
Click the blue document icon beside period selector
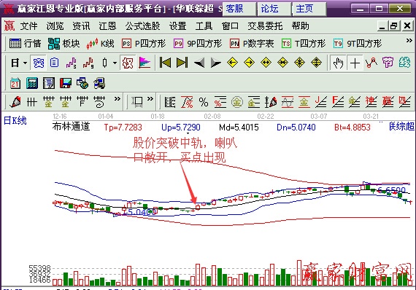pyautogui.click(x=54, y=63)
